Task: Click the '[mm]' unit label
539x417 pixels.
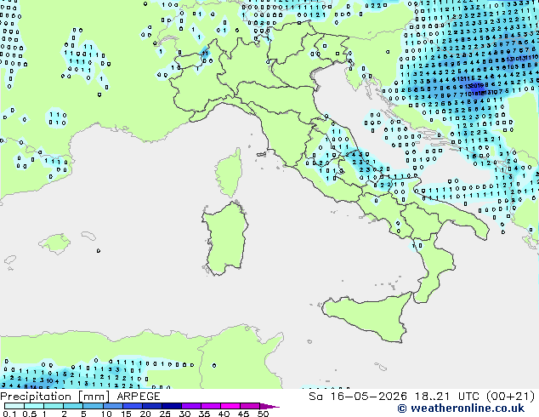Action: (94, 397)
